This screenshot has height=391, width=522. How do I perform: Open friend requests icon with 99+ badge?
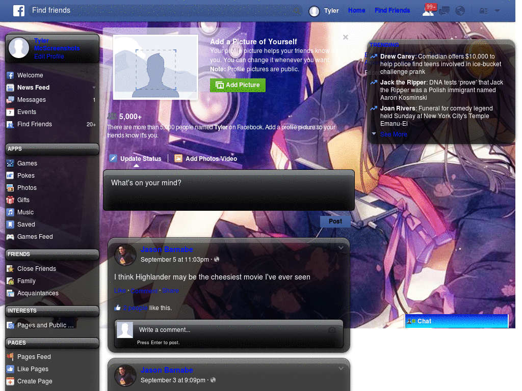point(429,10)
